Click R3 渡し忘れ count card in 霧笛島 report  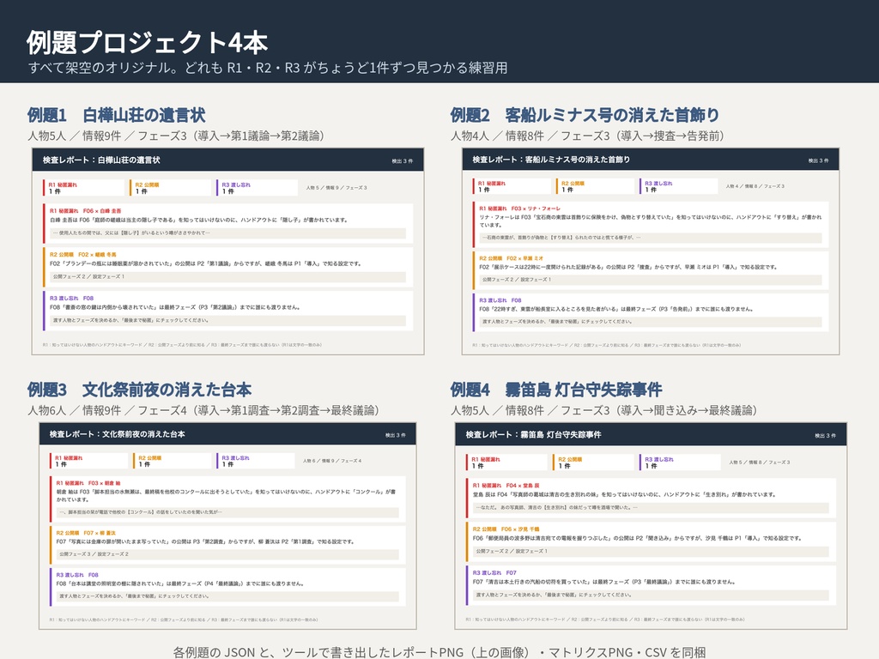coord(680,463)
